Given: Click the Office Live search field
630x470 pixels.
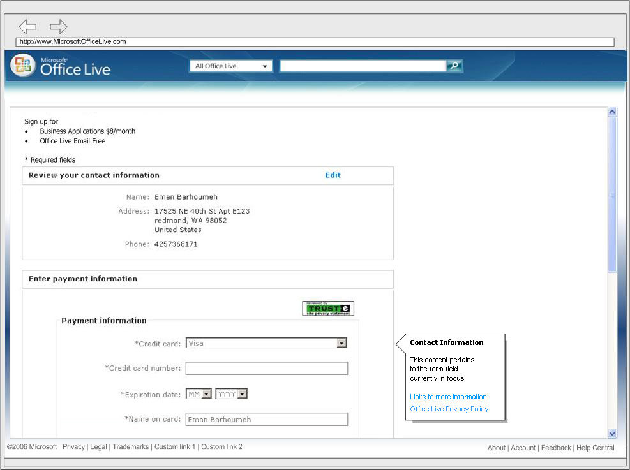Looking at the screenshot, I should point(363,66).
